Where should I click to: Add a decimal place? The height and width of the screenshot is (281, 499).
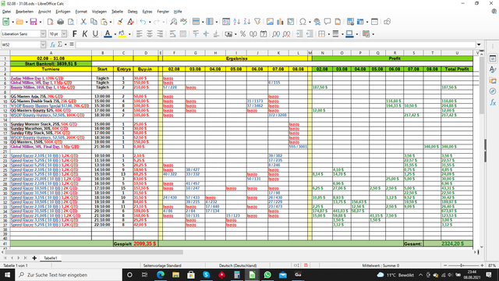pyautogui.click(x=276, y=34)
